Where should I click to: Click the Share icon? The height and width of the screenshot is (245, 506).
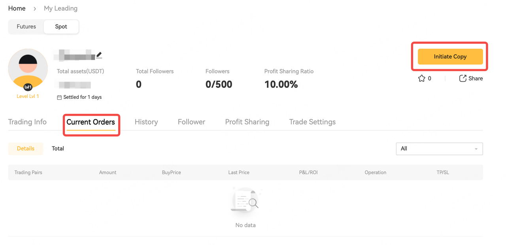463,78
